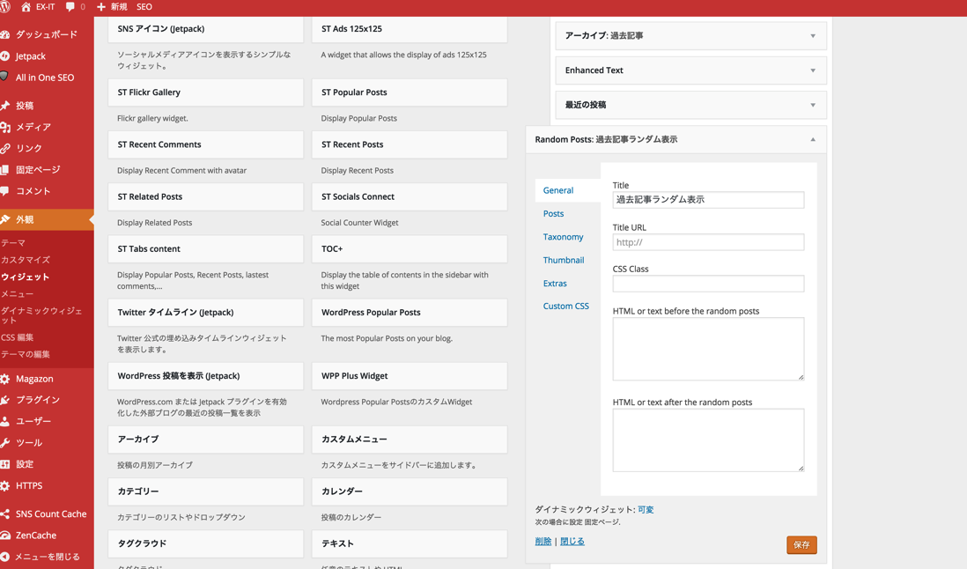967x569 pixels.
Task: Click the ZenCache icon in sidebar
Action: pyautogui.click(x=5, y=536)
